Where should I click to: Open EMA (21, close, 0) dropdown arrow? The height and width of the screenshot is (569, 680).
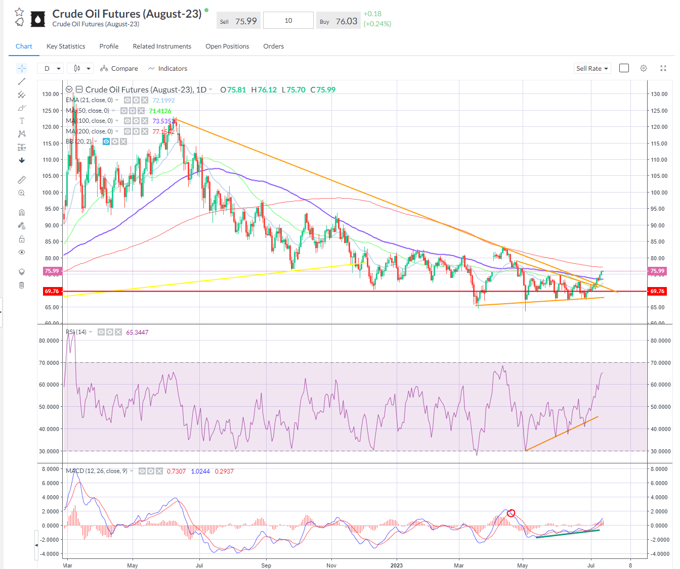117,100
